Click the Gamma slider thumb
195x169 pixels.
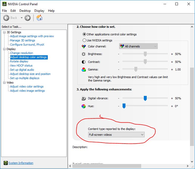tap(136, 69)
